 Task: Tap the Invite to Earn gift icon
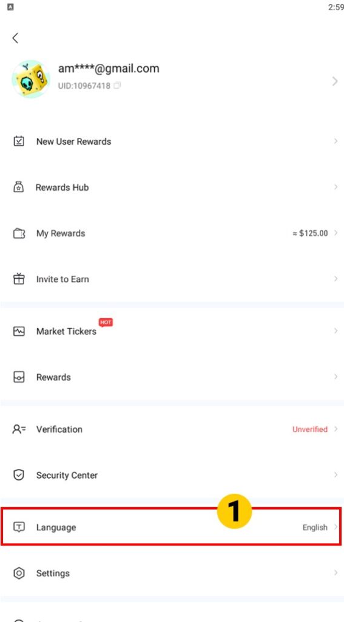click(x=19, y=279)
